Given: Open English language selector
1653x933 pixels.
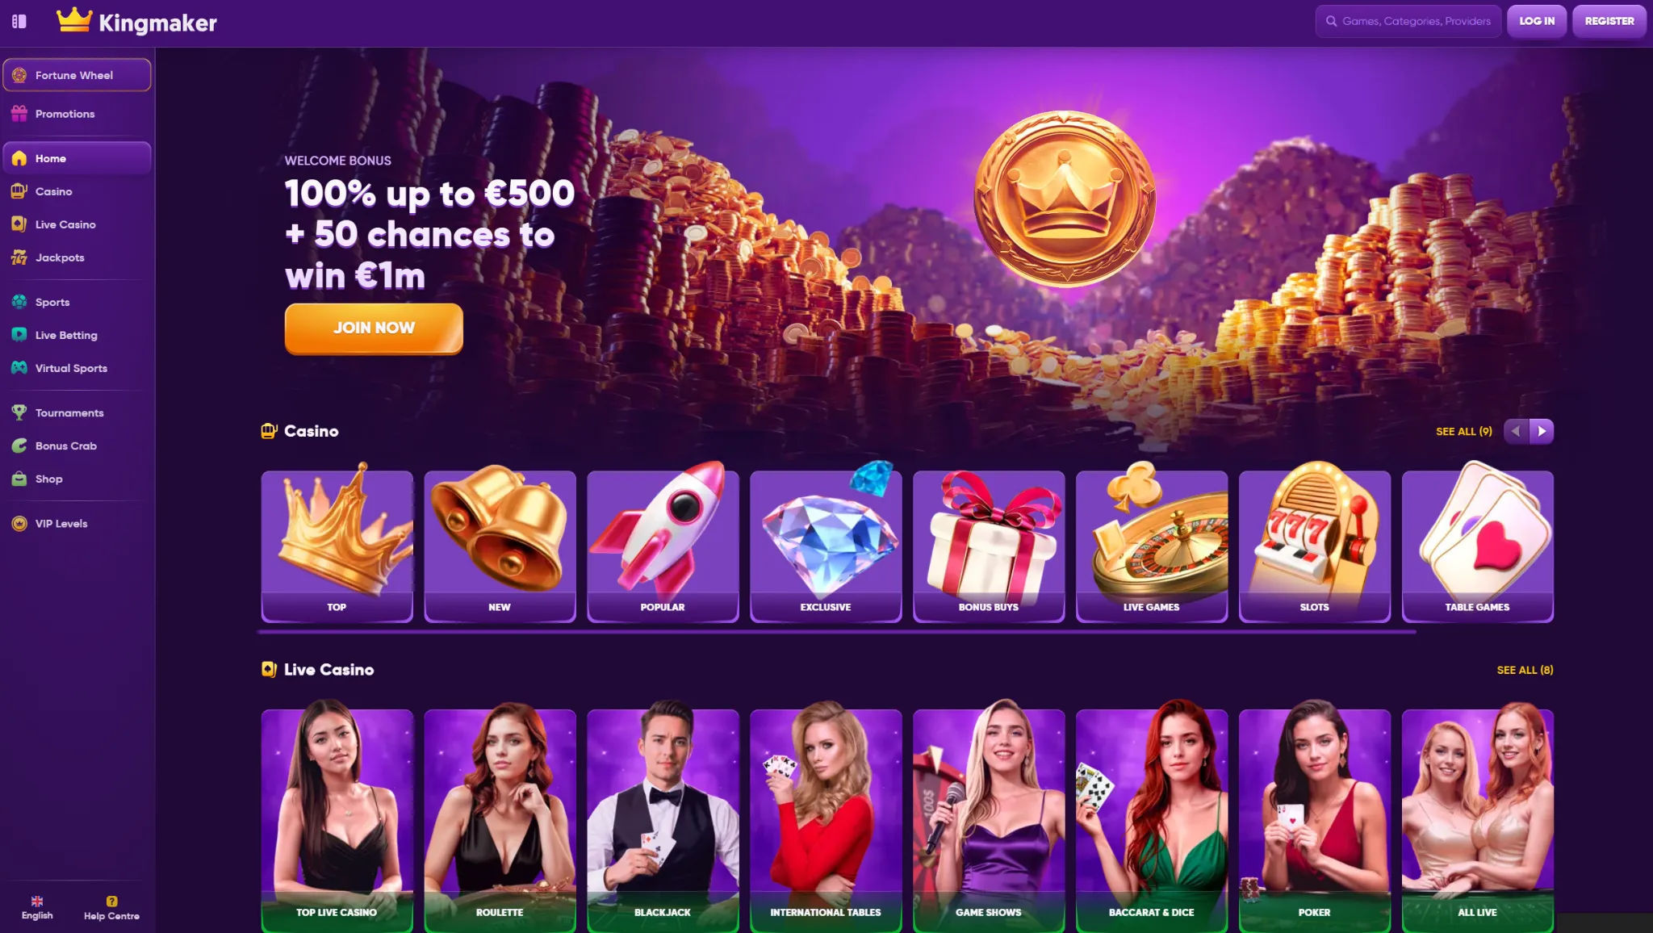Looking at the screenshot, I should [x=37, y=908].
